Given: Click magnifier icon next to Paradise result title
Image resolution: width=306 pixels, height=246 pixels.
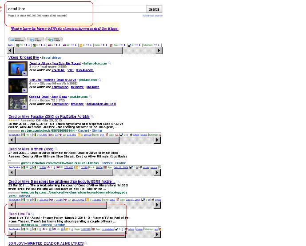Looking at the screenshot, I should pyautogui.click(x=92, y=117).
